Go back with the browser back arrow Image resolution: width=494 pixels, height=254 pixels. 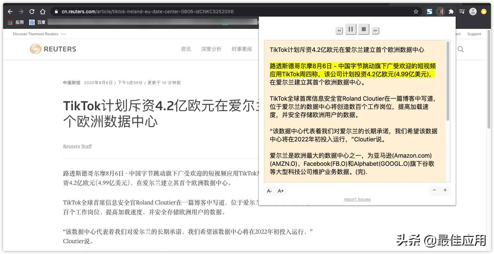pos(10,12)
